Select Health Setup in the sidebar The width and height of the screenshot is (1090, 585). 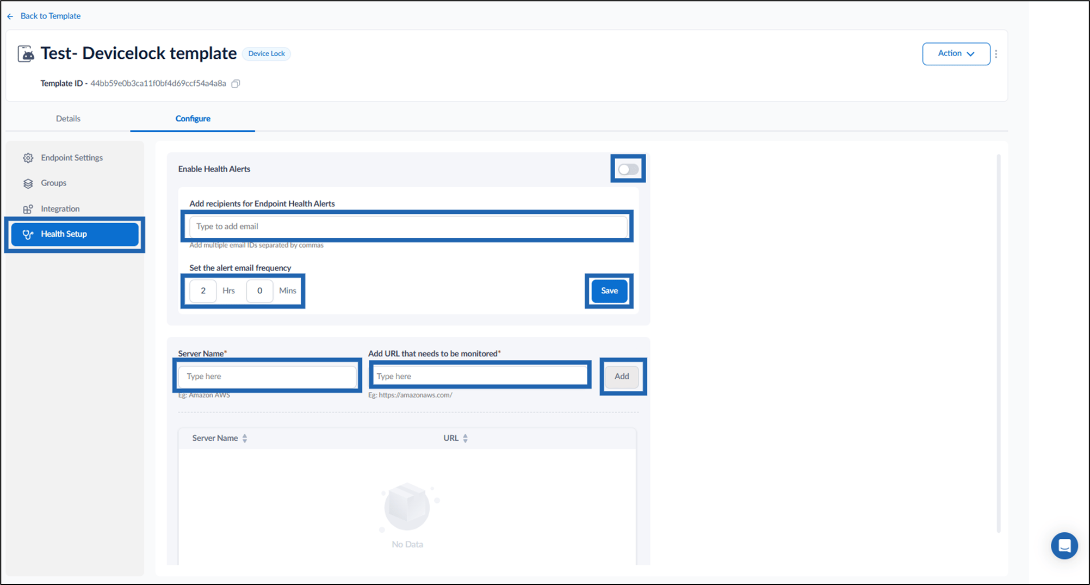(x=75, y=235)
